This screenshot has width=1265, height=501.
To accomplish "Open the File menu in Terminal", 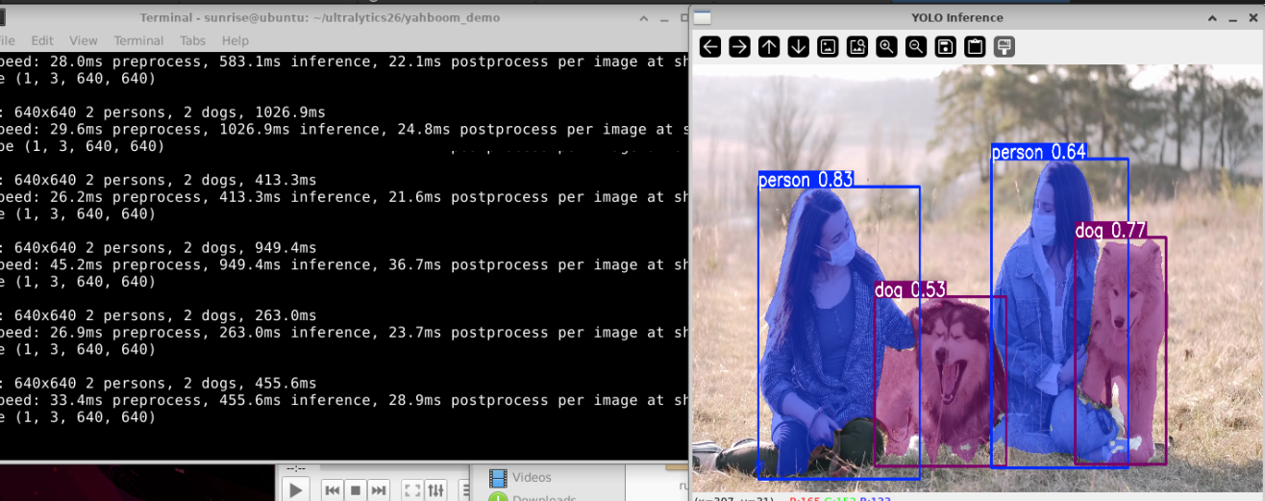I will [x=8, y=40].
